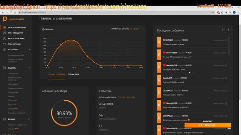Open Стикеры widget settings

[x=11, y=96]
